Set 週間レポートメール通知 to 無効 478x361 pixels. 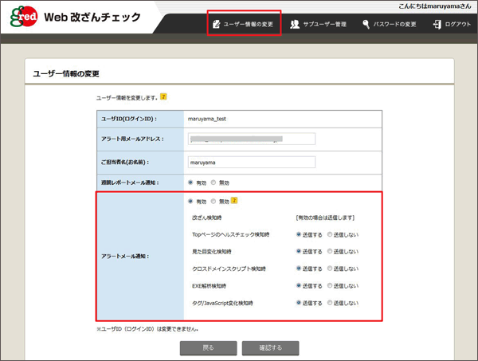(x=213, y=182)
